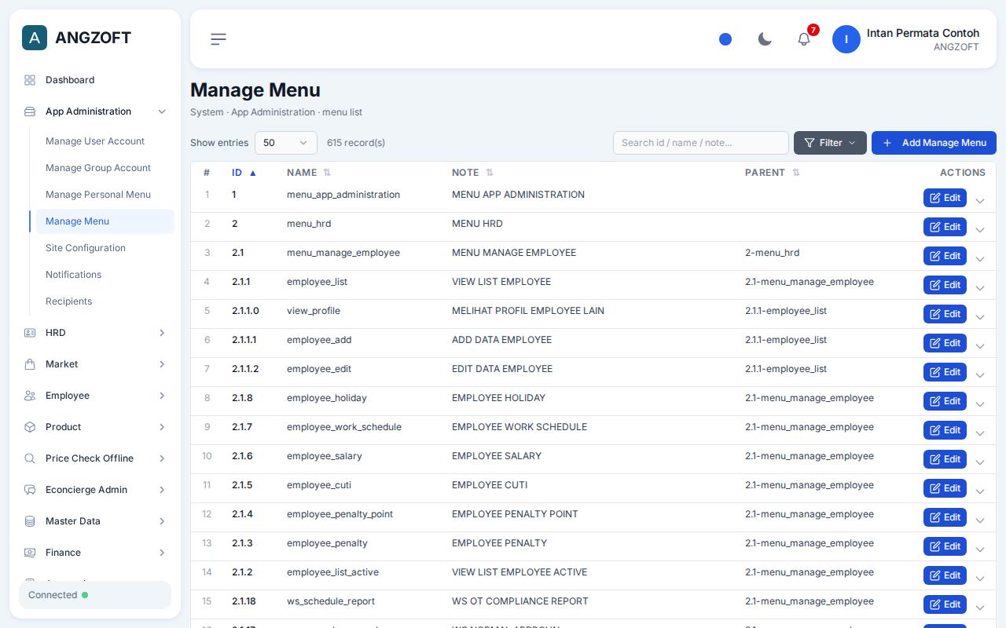The width and height of the screenshot is (1006, 628).
Task: Click the Add Manage Menu button
Action: (934, 143)
